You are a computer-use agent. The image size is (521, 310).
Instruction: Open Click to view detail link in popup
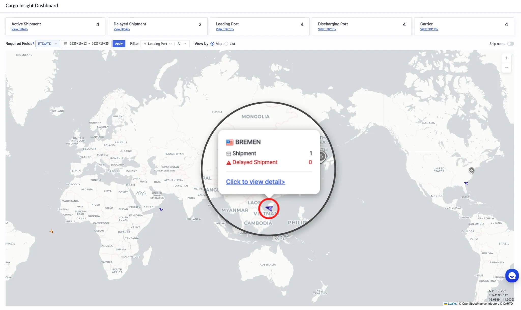point(255,182)
